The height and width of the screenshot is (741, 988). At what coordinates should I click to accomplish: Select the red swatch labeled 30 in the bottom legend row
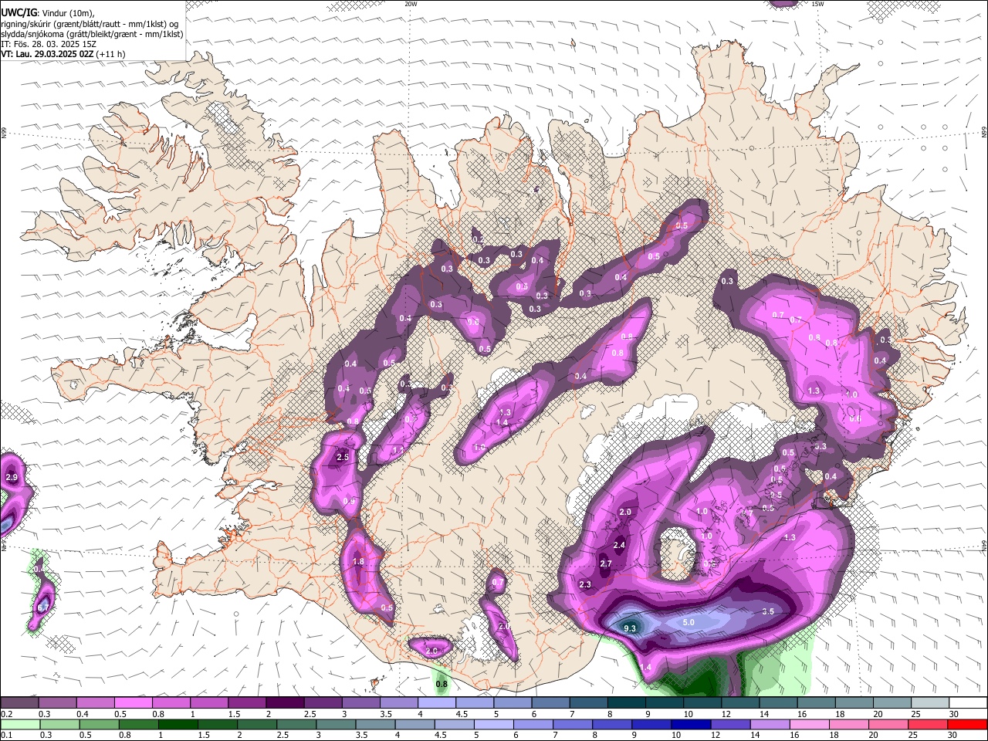click(966, 724)
